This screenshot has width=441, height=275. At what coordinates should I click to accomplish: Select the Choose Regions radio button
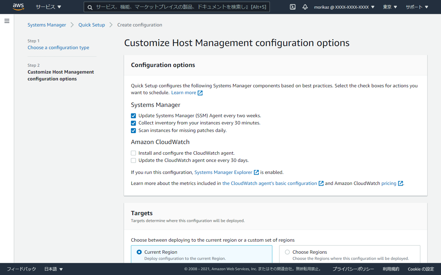pos(287,252)
